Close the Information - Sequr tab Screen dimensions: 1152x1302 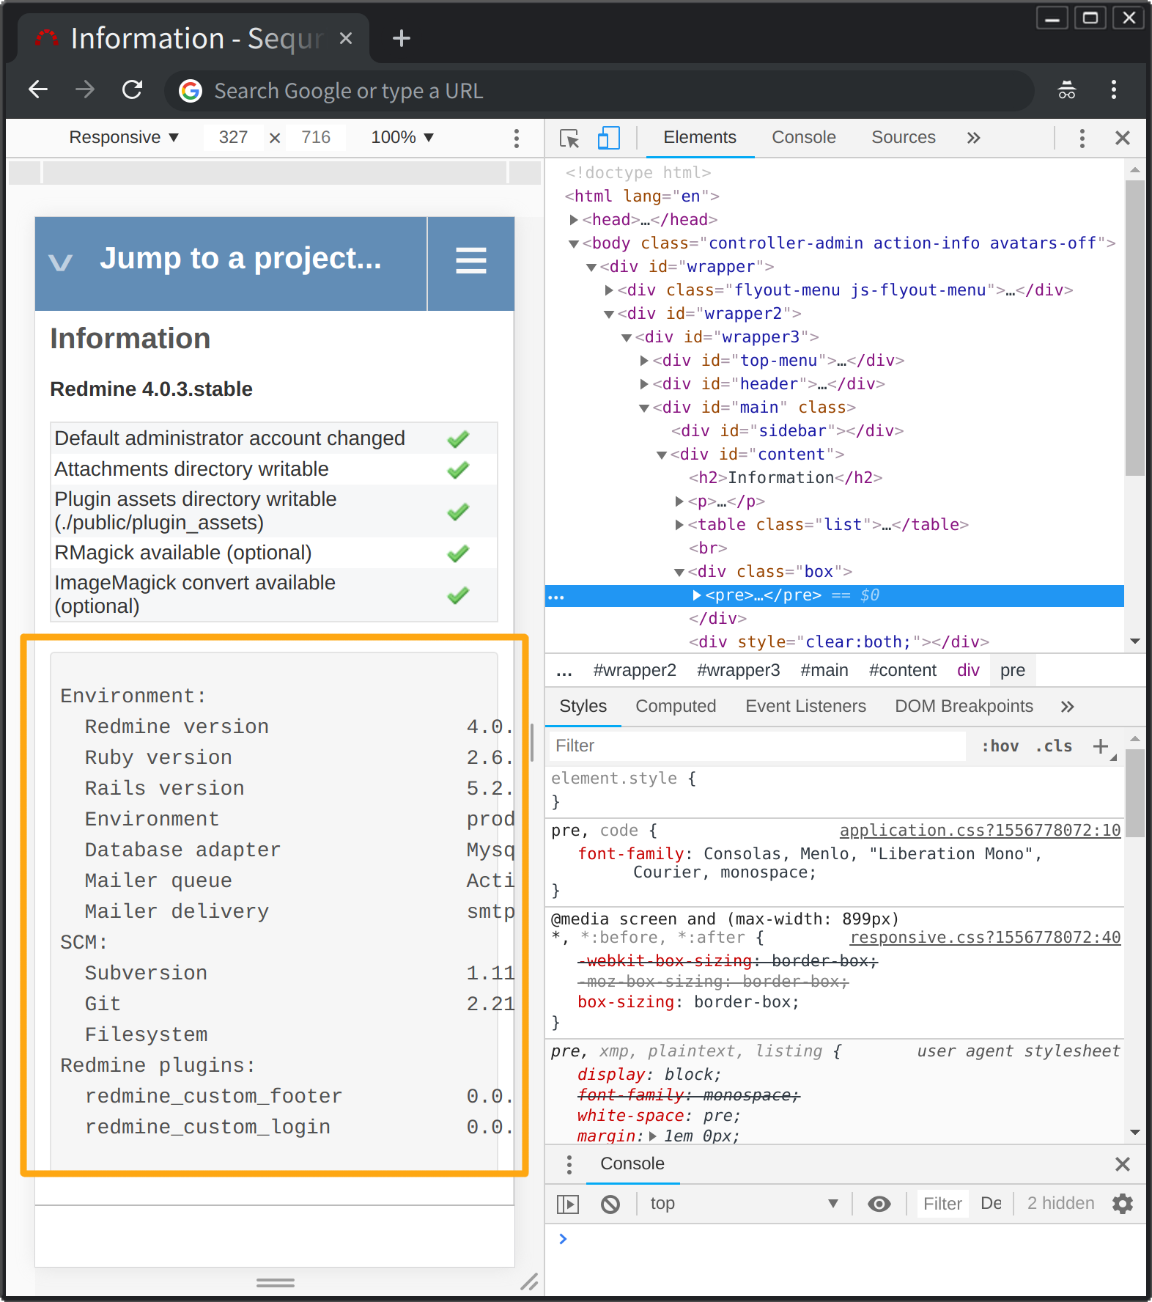346,38
